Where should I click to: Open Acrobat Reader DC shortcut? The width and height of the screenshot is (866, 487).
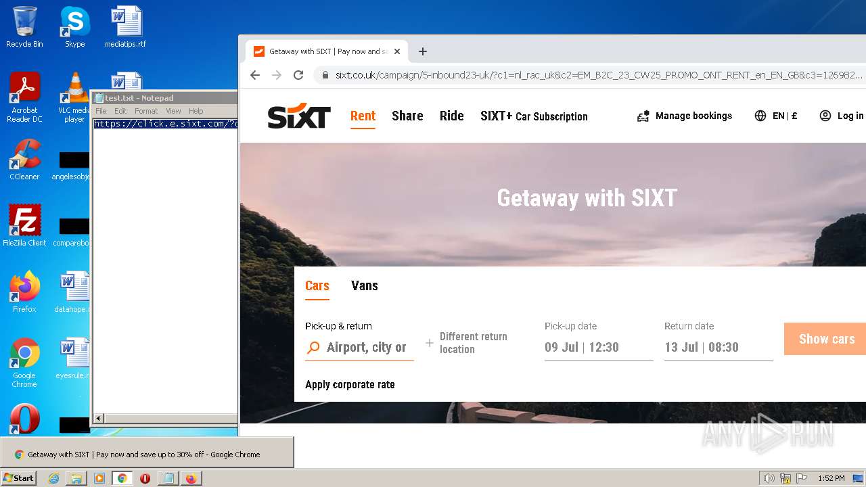24,97
